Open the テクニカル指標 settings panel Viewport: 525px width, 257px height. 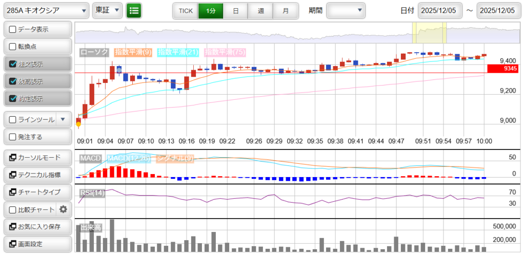coord(37,175)
